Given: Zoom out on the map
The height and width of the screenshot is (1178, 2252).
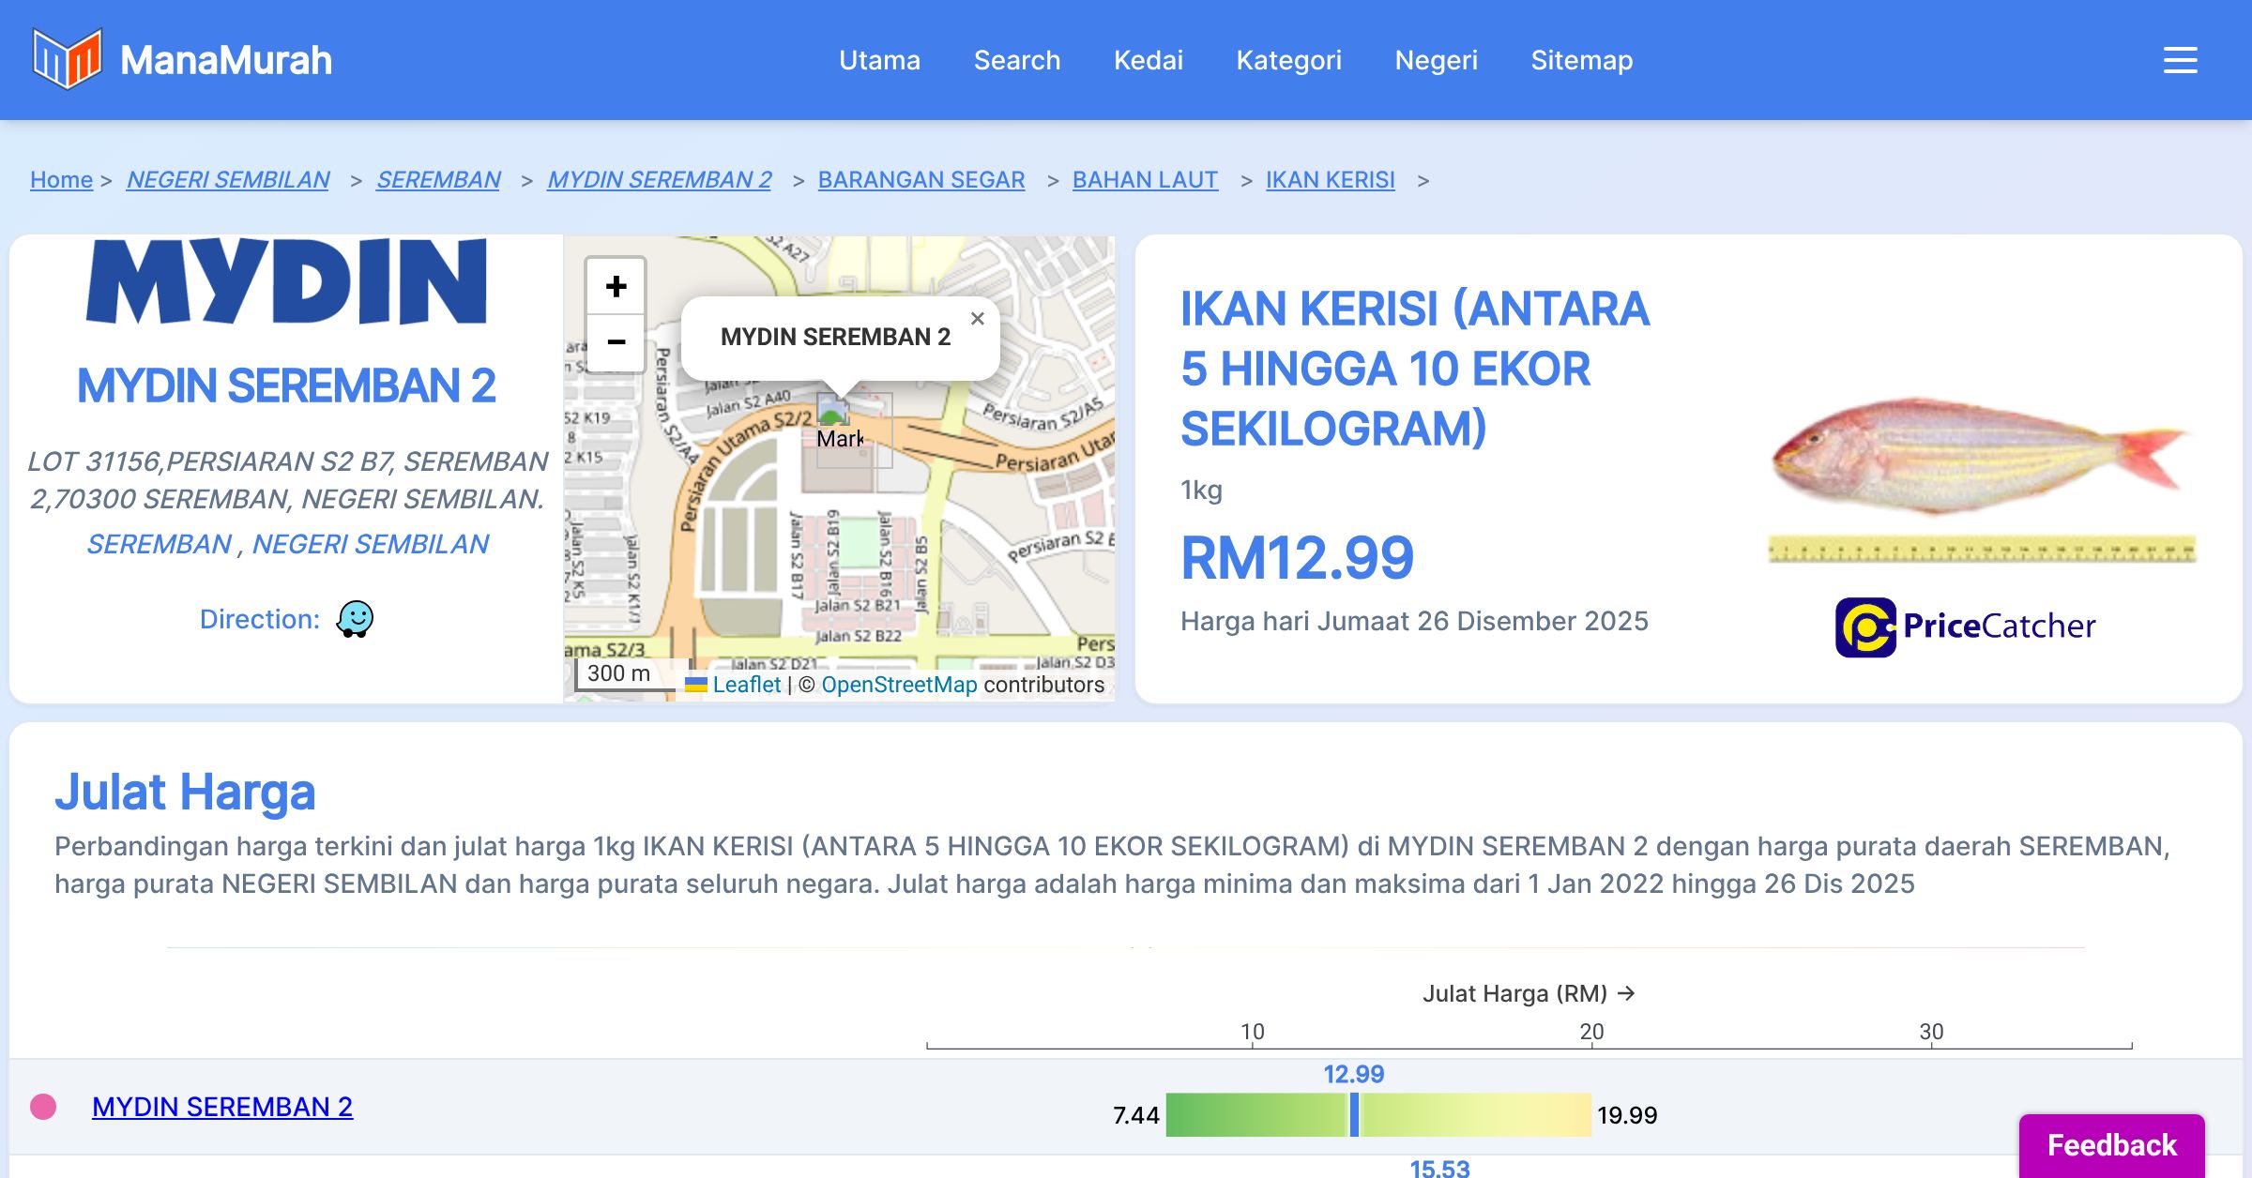Looking at the screenshot, I should tap(616, 342).
